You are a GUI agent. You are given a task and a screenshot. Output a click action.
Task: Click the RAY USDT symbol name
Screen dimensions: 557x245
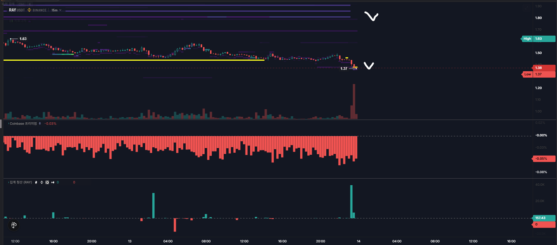coord(17,9)
